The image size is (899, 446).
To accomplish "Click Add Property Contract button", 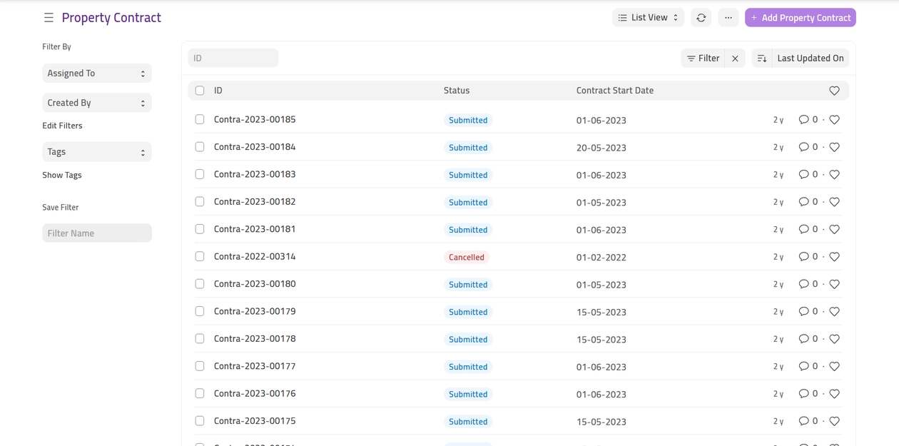I will 800,18.
